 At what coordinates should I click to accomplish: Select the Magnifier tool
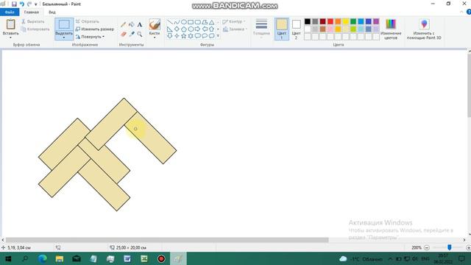coord(140,35)
